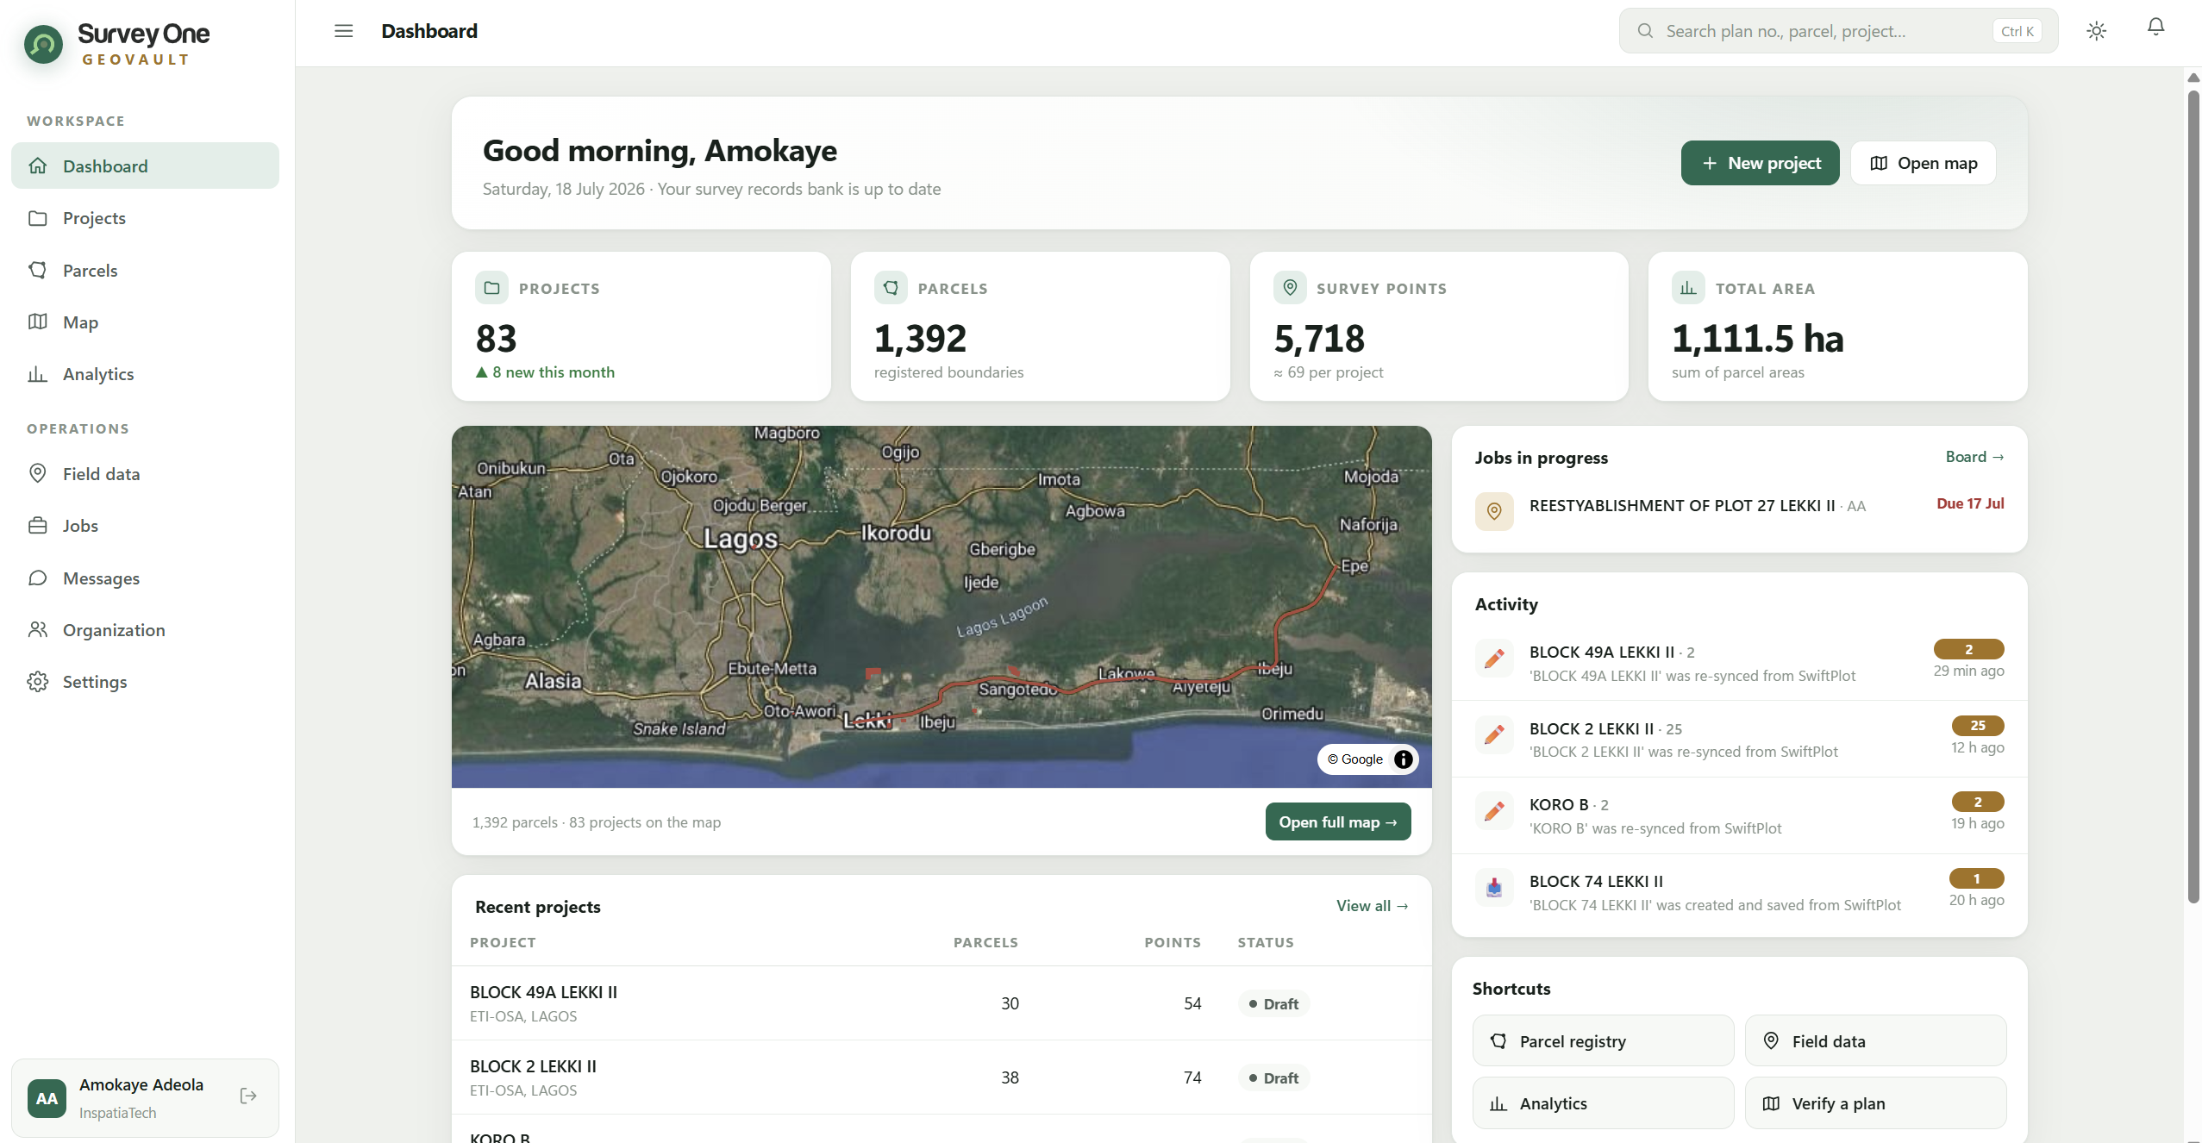This screenshot has height=1143, width=2202.
Task: Click the POINTS column header
Action: [1172, 942]
